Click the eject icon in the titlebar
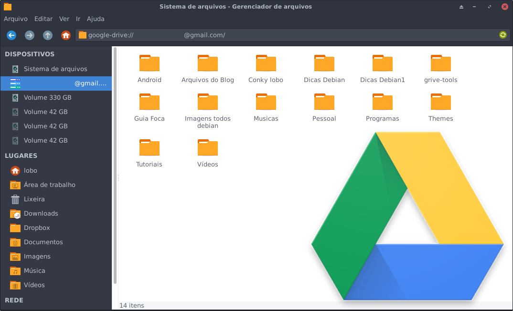 click(461, 7)
